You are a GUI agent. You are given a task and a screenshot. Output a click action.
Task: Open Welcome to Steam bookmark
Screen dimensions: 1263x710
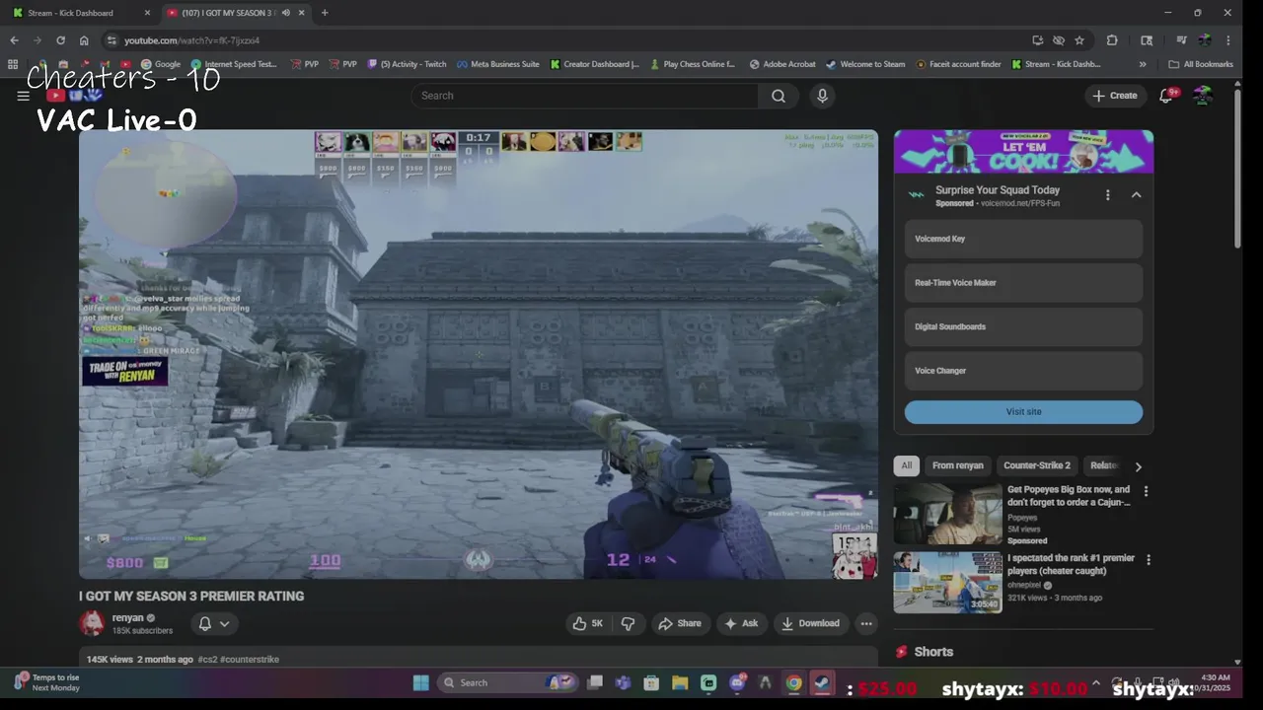tap(865, 64)
